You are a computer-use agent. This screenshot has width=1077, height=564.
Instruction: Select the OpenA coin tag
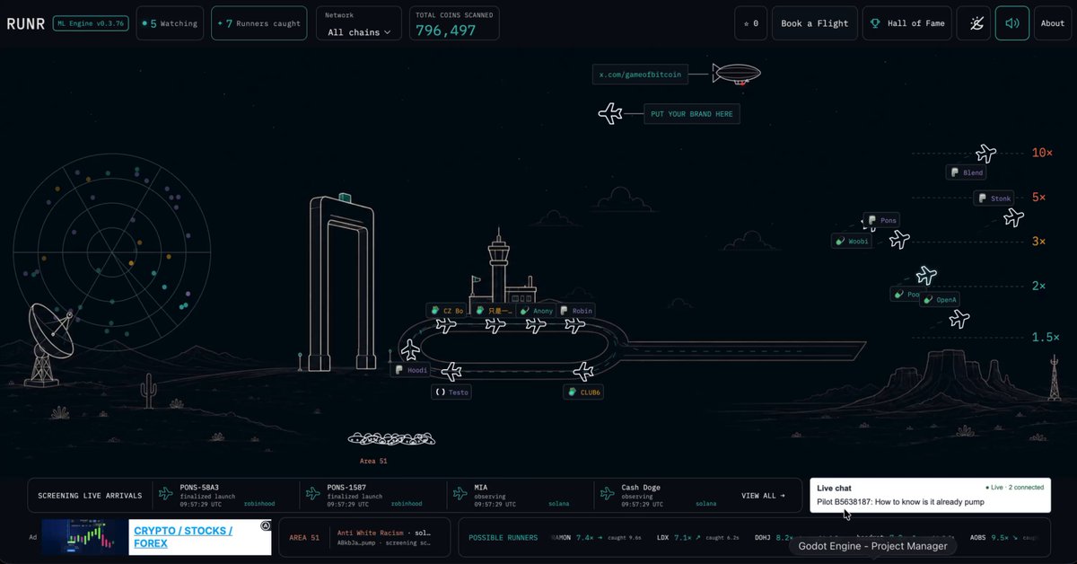click(x=940, y=299)
